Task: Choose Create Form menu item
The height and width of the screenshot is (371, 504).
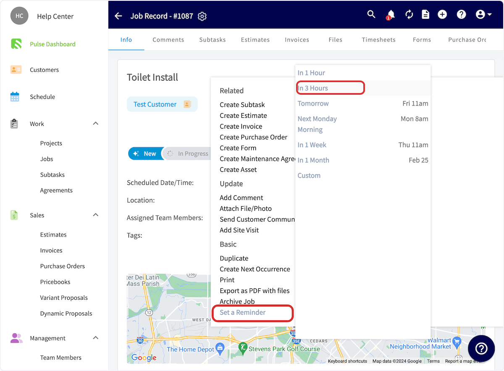Action: click(238, 148)
